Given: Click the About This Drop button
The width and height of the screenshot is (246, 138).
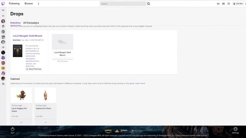Looking at the screenshot, I should pyautogui.click(x=34, y=69).
